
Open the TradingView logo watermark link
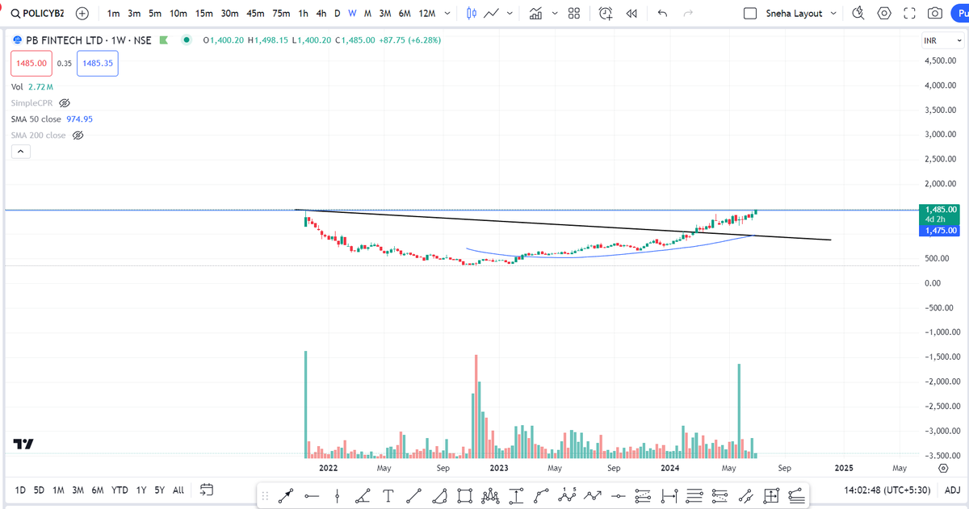coord(23,444)
